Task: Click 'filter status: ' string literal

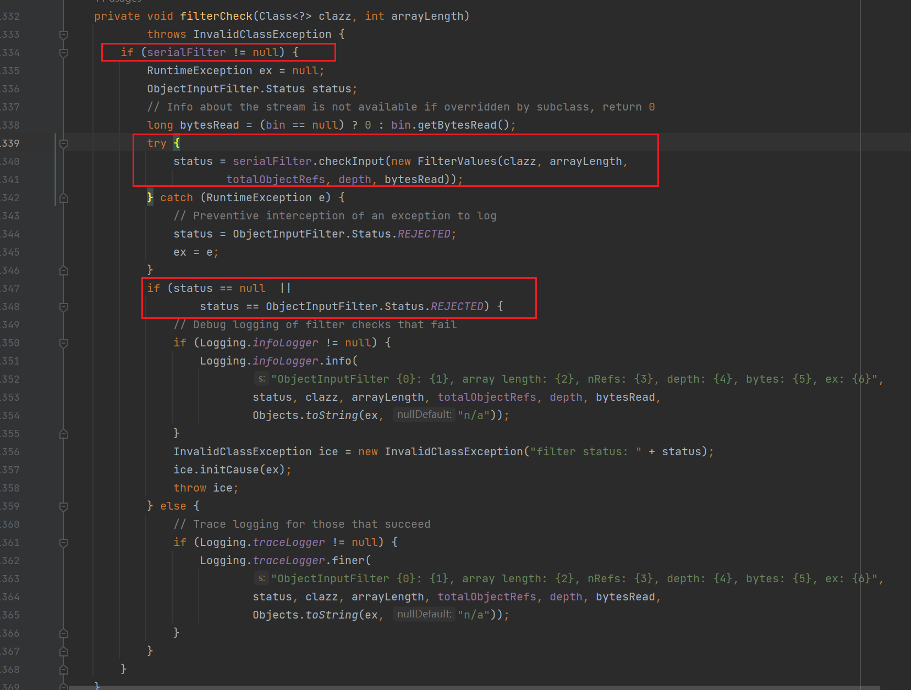Action: click(586, 452)
